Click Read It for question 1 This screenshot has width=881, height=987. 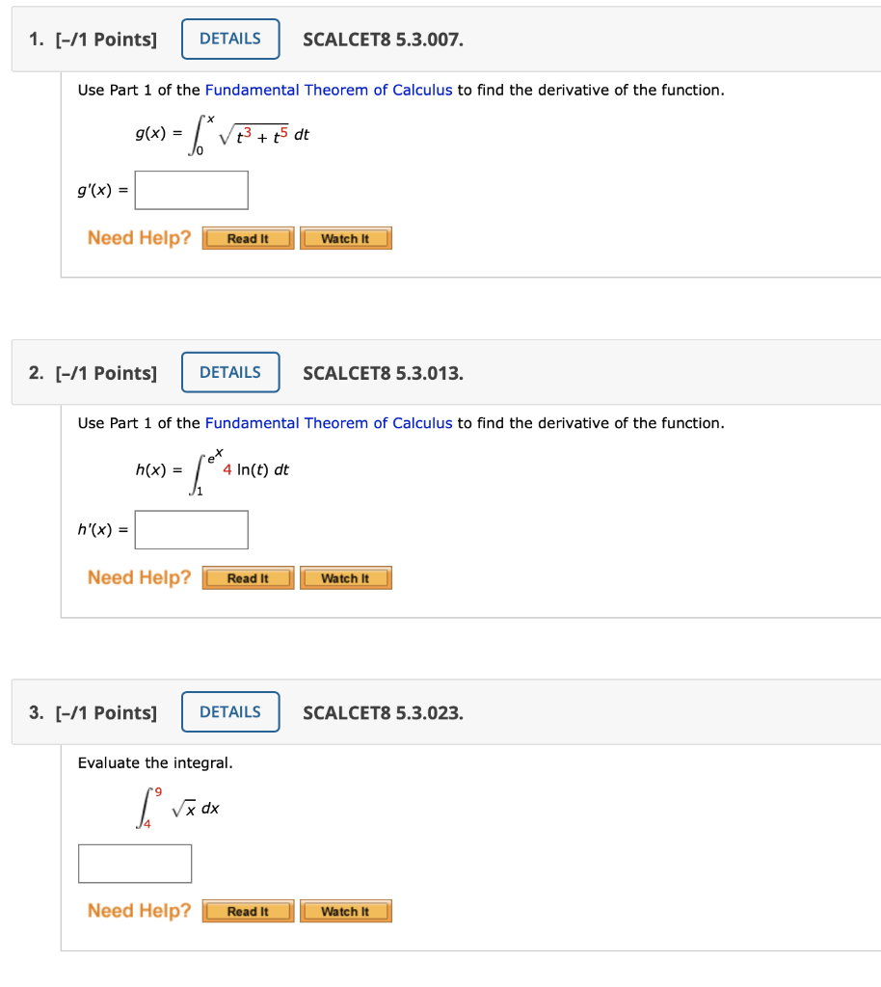248,238
